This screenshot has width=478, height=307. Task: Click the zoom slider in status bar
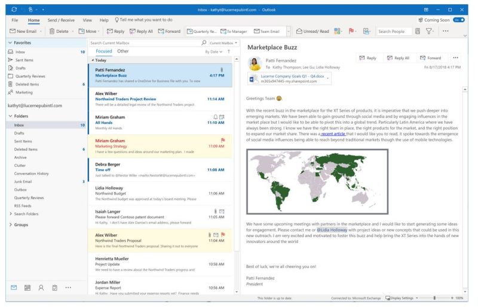[x=434, y=297]
